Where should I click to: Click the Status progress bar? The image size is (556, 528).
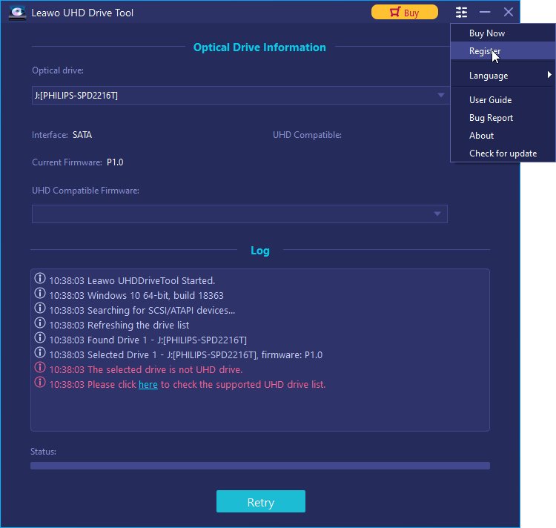(259, 466)
